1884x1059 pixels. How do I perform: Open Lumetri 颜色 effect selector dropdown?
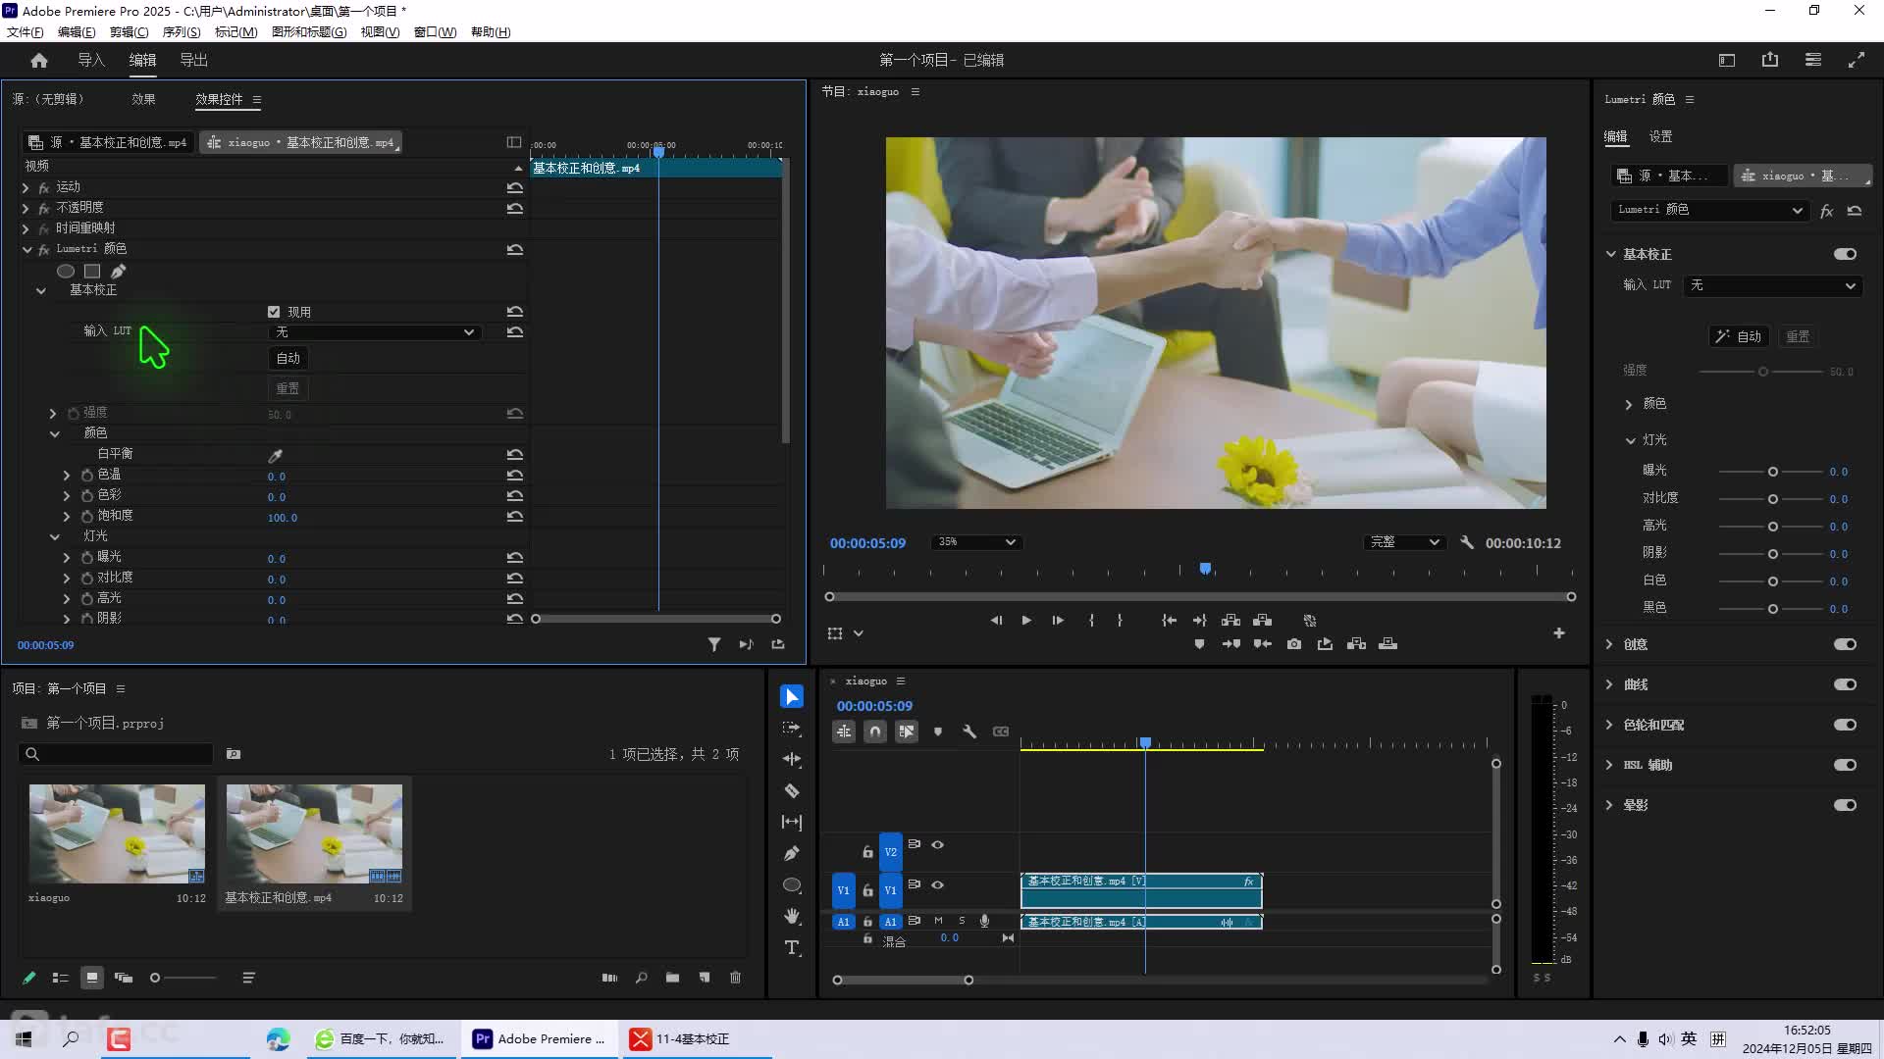(1709, 210)
